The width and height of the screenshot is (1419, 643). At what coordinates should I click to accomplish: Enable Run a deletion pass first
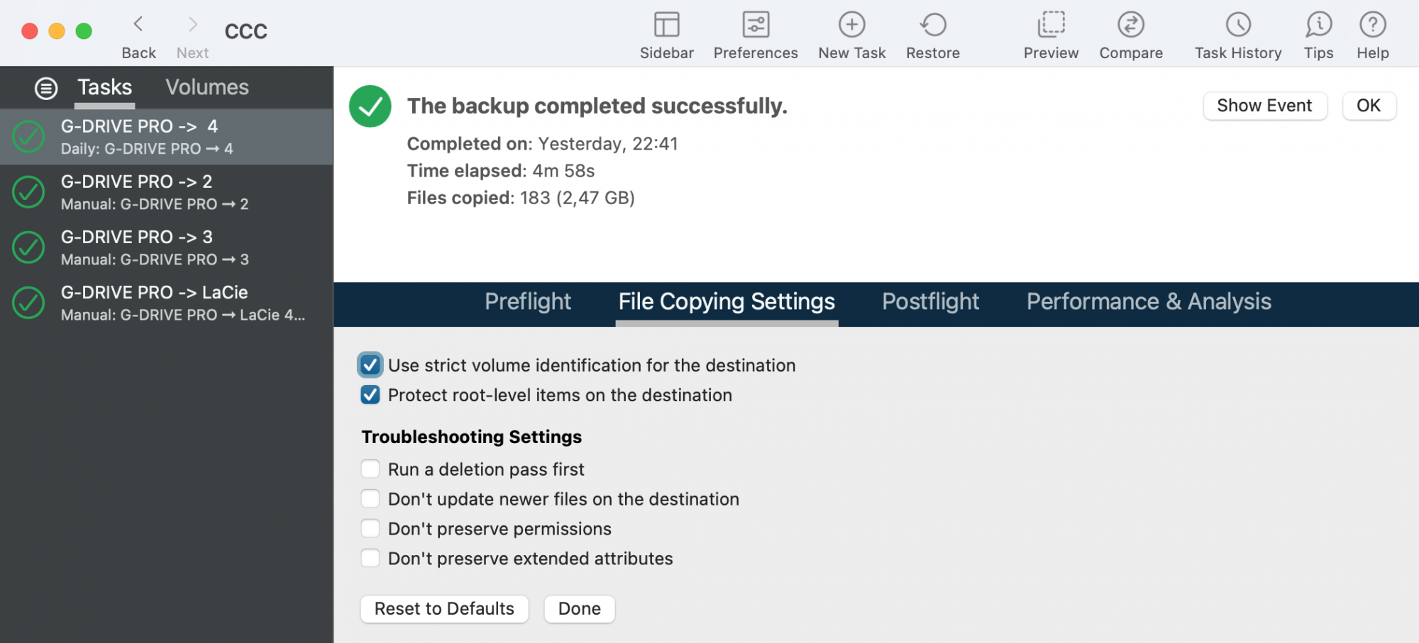click(x=370, y=469)
